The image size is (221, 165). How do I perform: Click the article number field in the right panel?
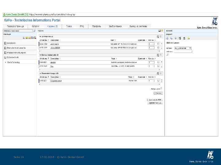point(183,52)
